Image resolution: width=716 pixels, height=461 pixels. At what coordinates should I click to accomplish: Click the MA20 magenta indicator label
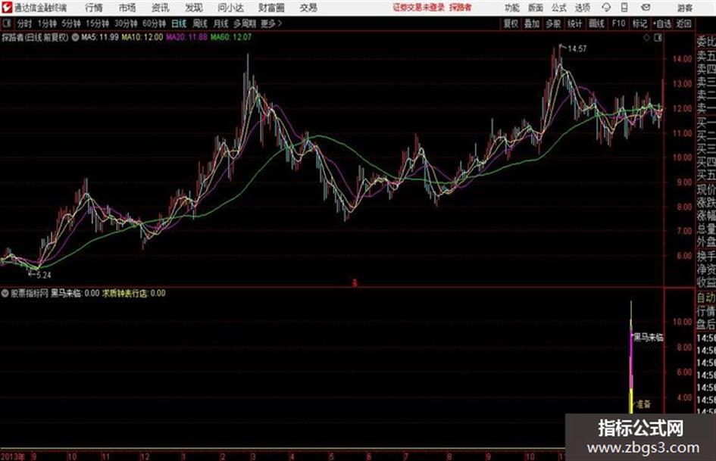186,37
